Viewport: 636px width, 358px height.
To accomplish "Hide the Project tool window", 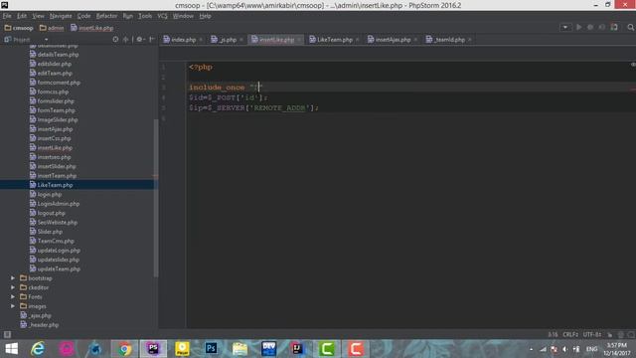I will [152, 40].
